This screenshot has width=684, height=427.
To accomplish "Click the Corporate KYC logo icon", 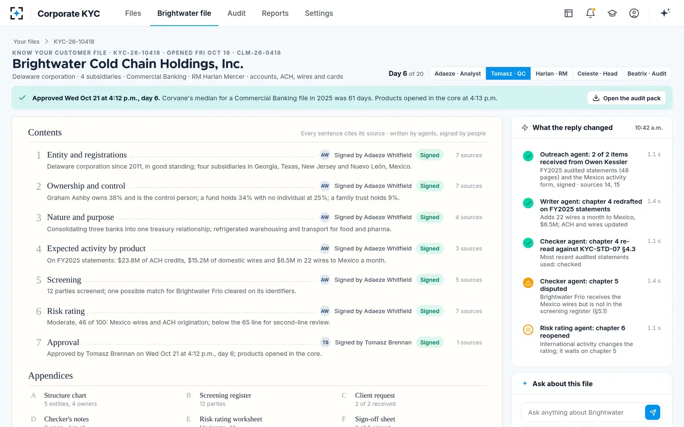I will point(17,13).
